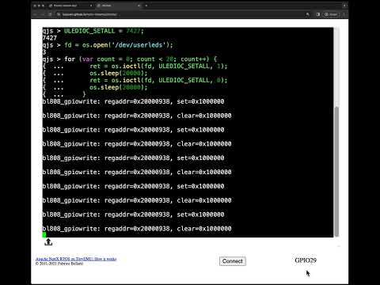Click the GPIO29 label
This screenshot has height=285, width=380.
pyautogui.click(x=306, y=260)
